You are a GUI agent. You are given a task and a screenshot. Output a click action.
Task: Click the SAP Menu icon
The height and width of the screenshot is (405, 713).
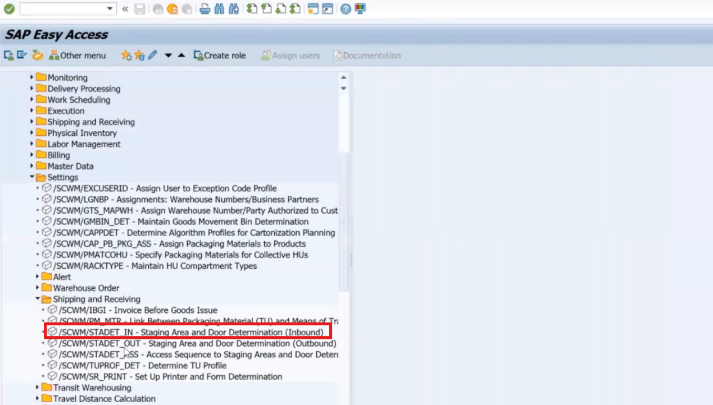coord(22,55)
